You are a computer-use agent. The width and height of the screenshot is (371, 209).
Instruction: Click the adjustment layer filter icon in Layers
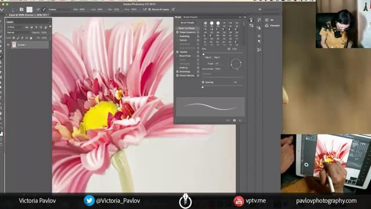31,27
